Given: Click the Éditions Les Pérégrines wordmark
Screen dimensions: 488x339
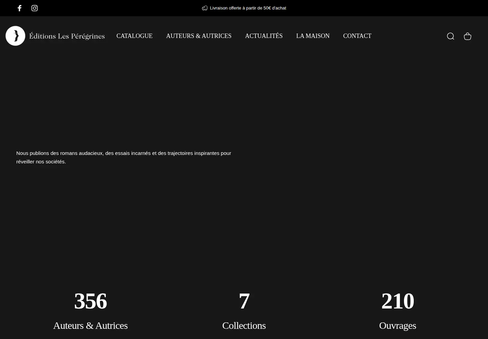Looking at the screenshot, I should tap(67, 36).
